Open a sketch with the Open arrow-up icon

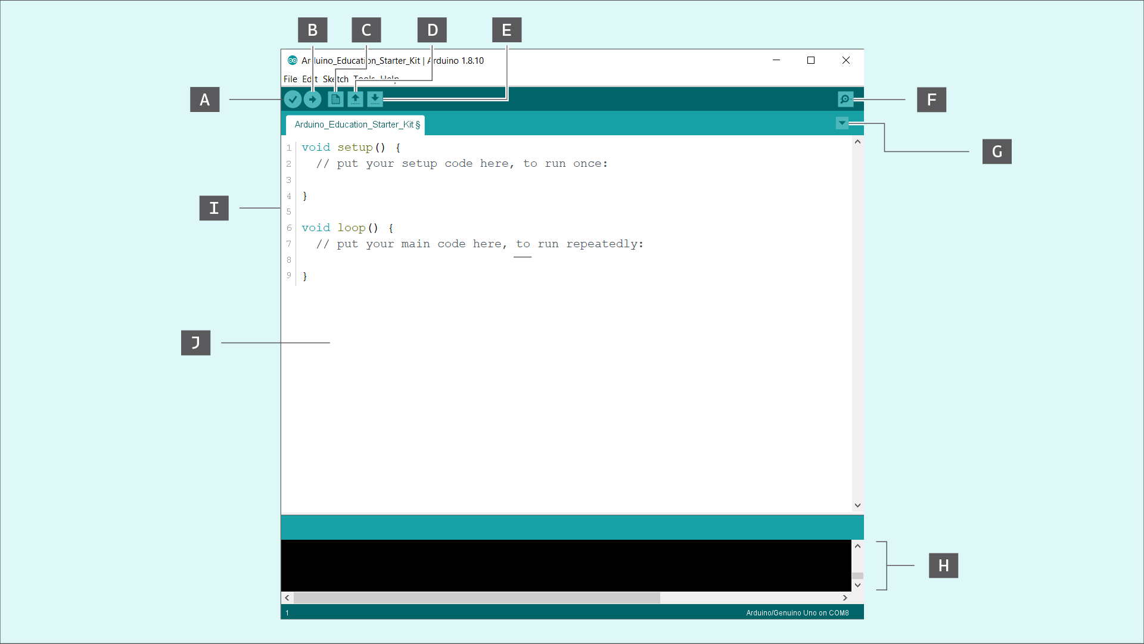click(355, 99)
